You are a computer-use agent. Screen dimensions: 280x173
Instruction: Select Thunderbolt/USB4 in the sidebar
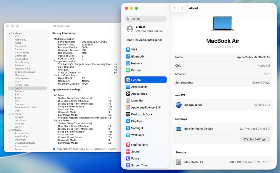(x=25, y=107)
